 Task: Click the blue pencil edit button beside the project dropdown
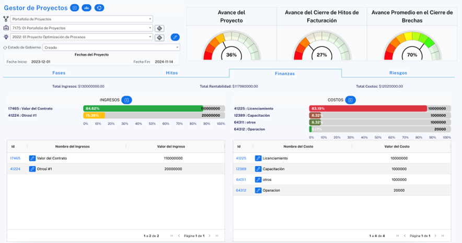(175, 38)
